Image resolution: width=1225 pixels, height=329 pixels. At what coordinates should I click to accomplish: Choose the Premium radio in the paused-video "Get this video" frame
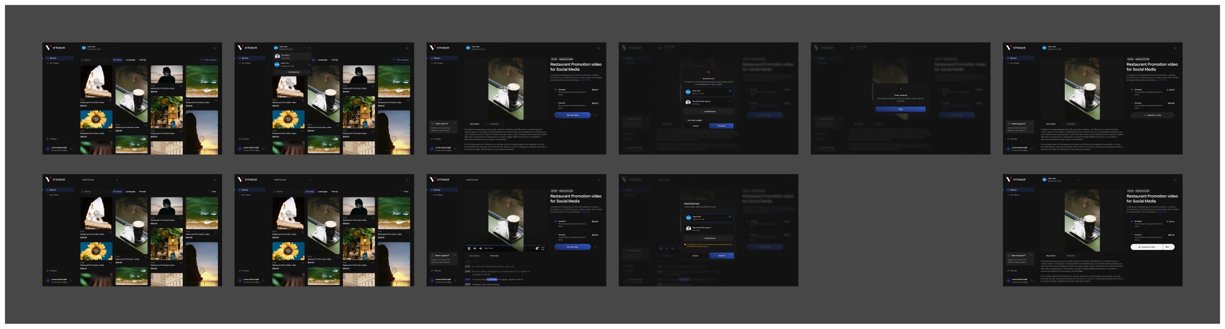pos(555,103)
